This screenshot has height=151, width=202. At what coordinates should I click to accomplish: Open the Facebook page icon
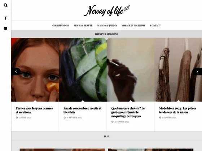tap(5, 18)
